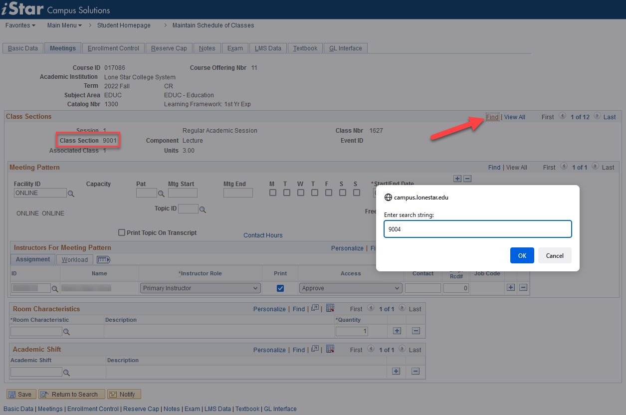Check the Wednesday meeting day box
Image resolution: width=626 pixels, height=415 pixels.
click(301, 193)
